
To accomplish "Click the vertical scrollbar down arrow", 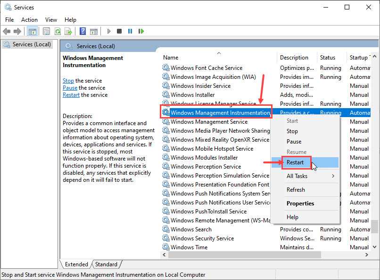I will click(x=374, y=247).
